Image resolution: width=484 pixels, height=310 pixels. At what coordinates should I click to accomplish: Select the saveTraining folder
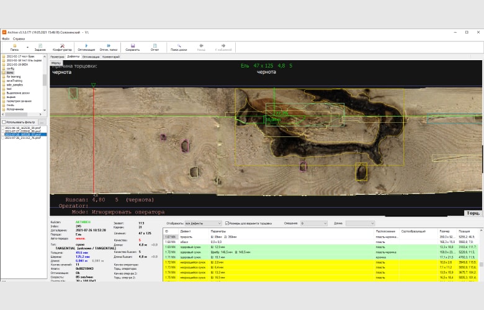[14, 81]
